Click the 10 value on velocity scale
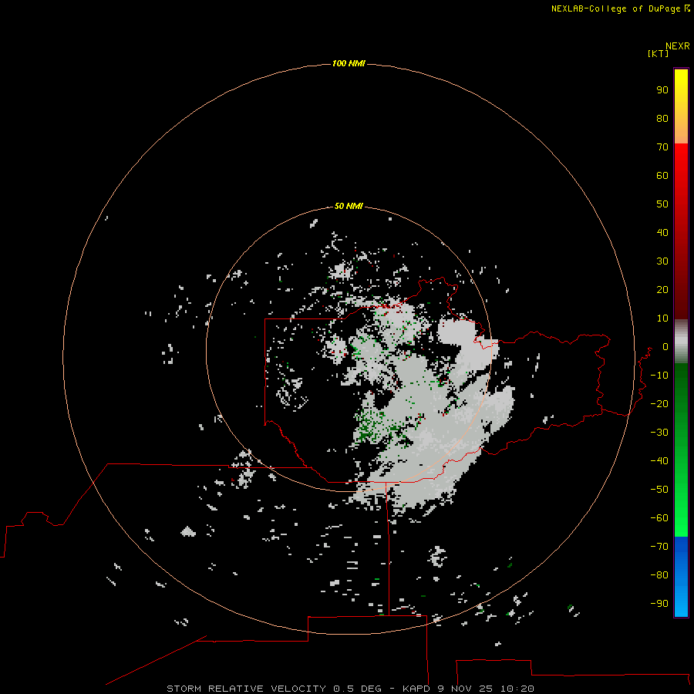This screenshot has height=694, width=694. [x=662, y=318]
